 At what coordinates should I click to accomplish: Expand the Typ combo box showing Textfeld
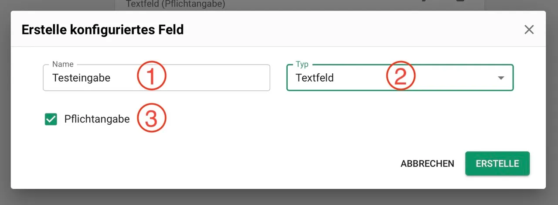(x=400, y=78)
